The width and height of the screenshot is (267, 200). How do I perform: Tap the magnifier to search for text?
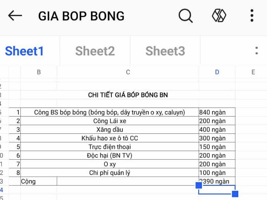pyautogui.click(x=185, y=16)
